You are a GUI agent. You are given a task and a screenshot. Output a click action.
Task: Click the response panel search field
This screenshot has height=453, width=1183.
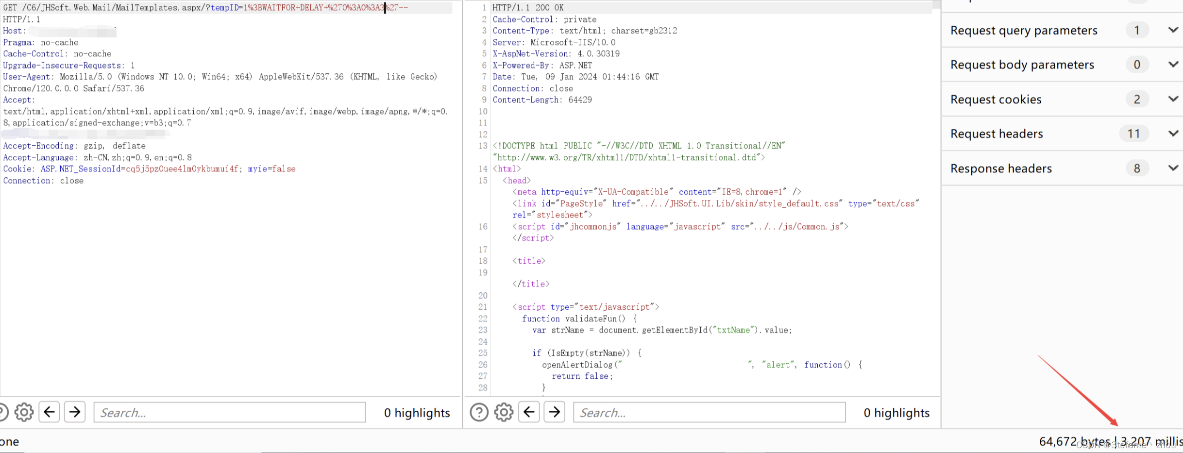coord(710,412)
